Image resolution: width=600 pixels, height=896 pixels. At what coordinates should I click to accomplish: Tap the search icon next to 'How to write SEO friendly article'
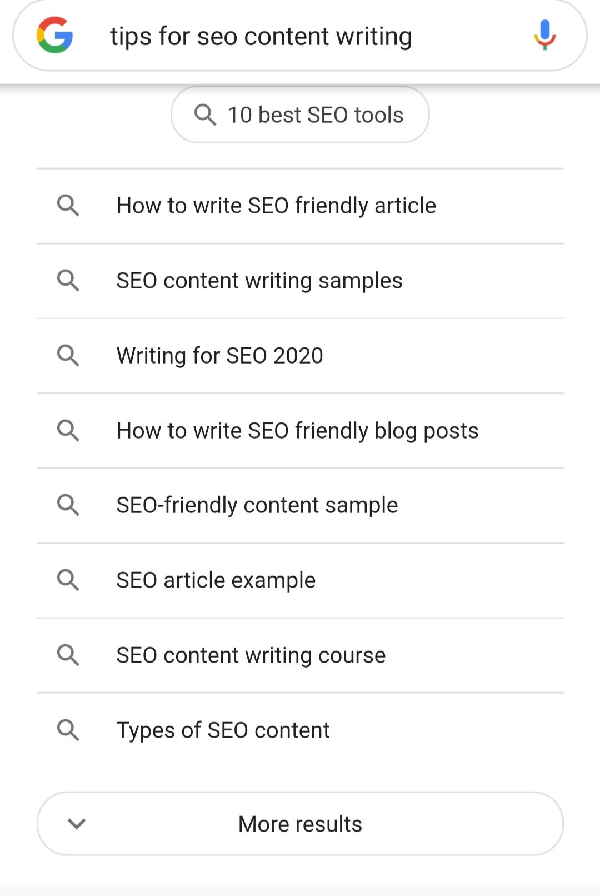click(x=69, y=206)
